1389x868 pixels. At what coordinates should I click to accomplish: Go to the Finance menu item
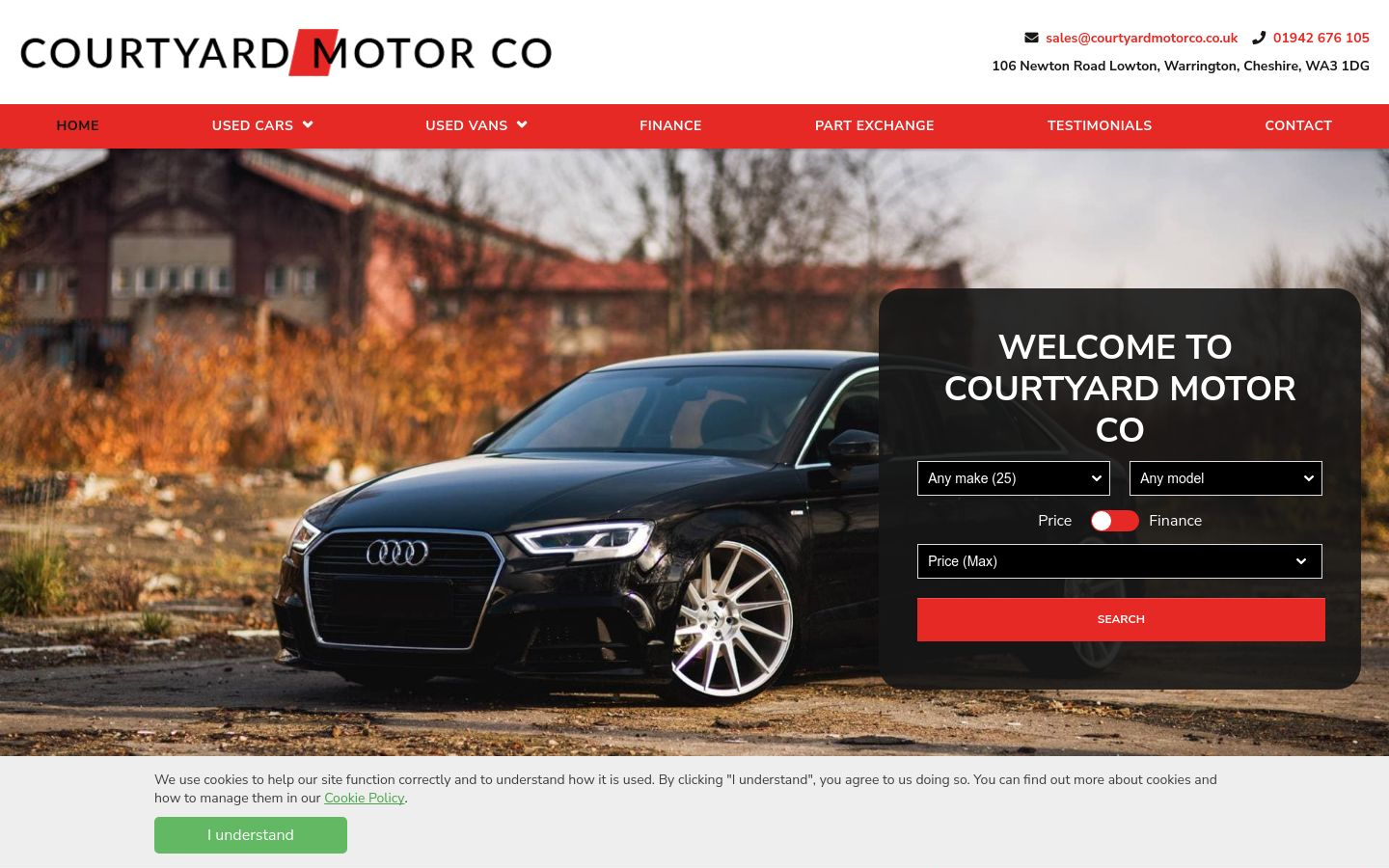pos(670,125)
